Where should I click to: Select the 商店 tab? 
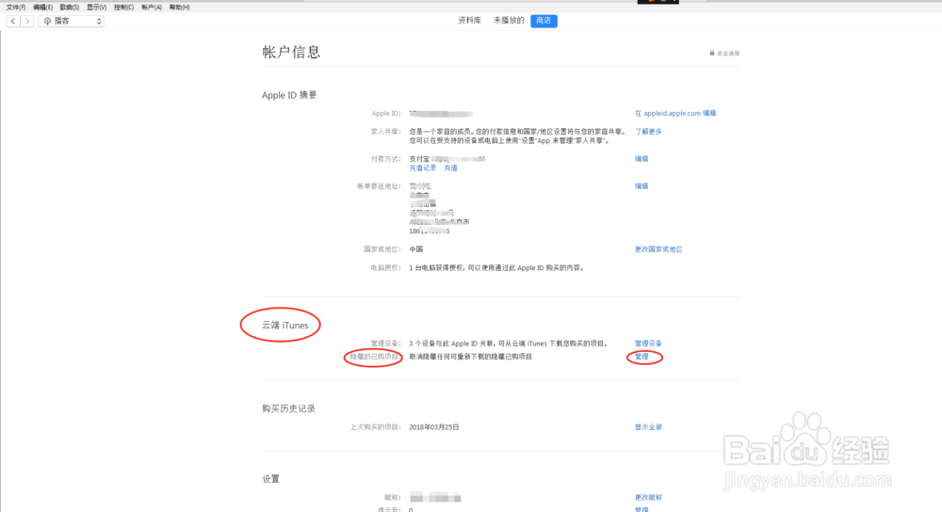click(544, 21)
